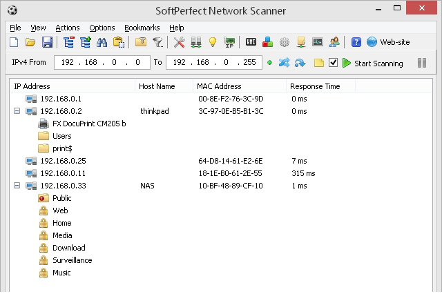The width and height of the screenshot is (442, 303).
Task: Click the gear toolbar icon
Action: 285,42
